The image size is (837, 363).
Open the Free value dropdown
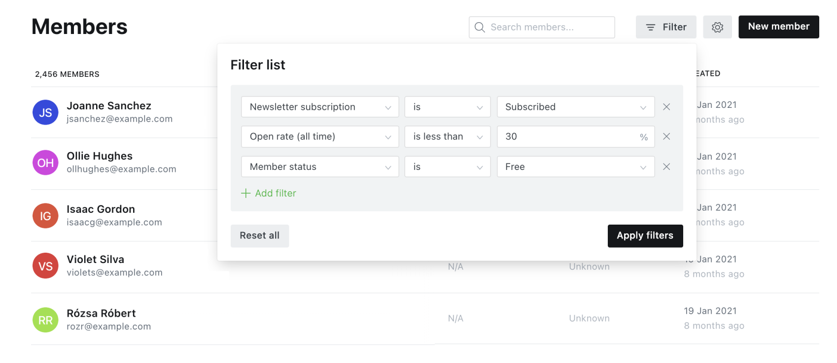575,167
